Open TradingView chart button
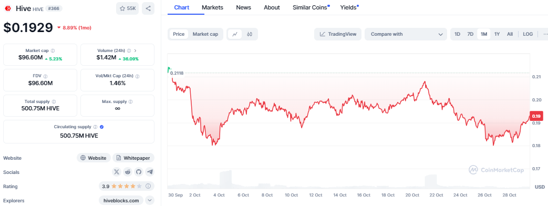The image size is (548, 206). click(338, 34)
